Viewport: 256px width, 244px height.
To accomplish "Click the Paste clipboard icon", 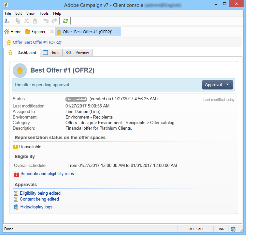I will [x=35, y=21].
